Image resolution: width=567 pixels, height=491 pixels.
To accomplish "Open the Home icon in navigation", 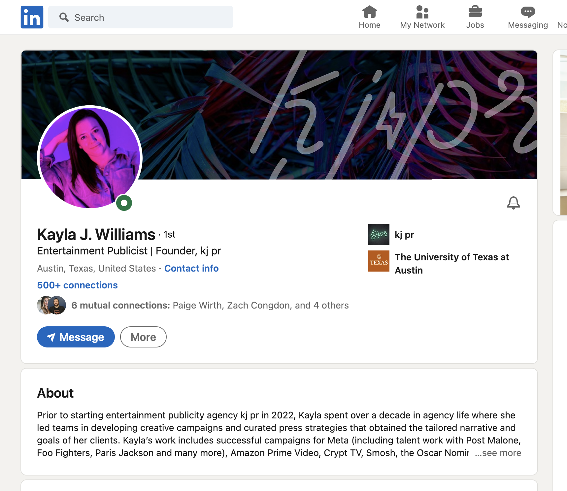I will point(369,12).
